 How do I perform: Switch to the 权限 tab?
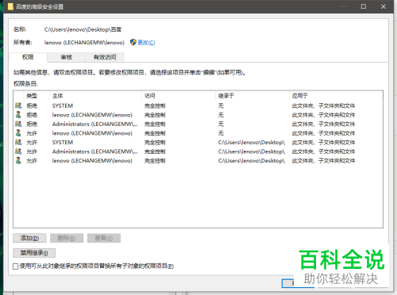[x=28, y=57]
